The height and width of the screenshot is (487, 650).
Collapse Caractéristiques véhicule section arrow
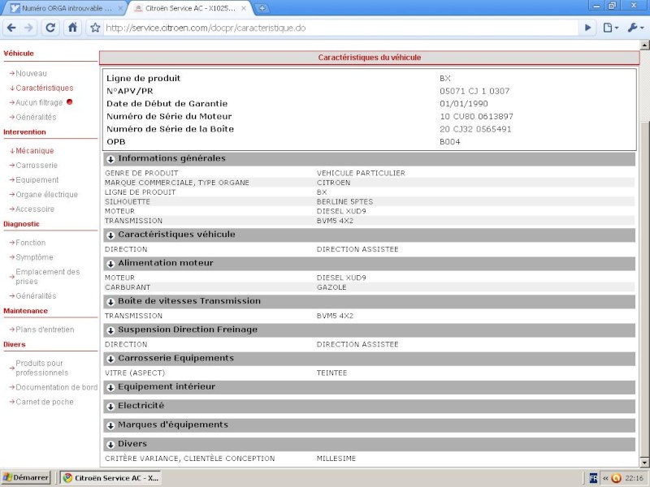pos(110,235)
